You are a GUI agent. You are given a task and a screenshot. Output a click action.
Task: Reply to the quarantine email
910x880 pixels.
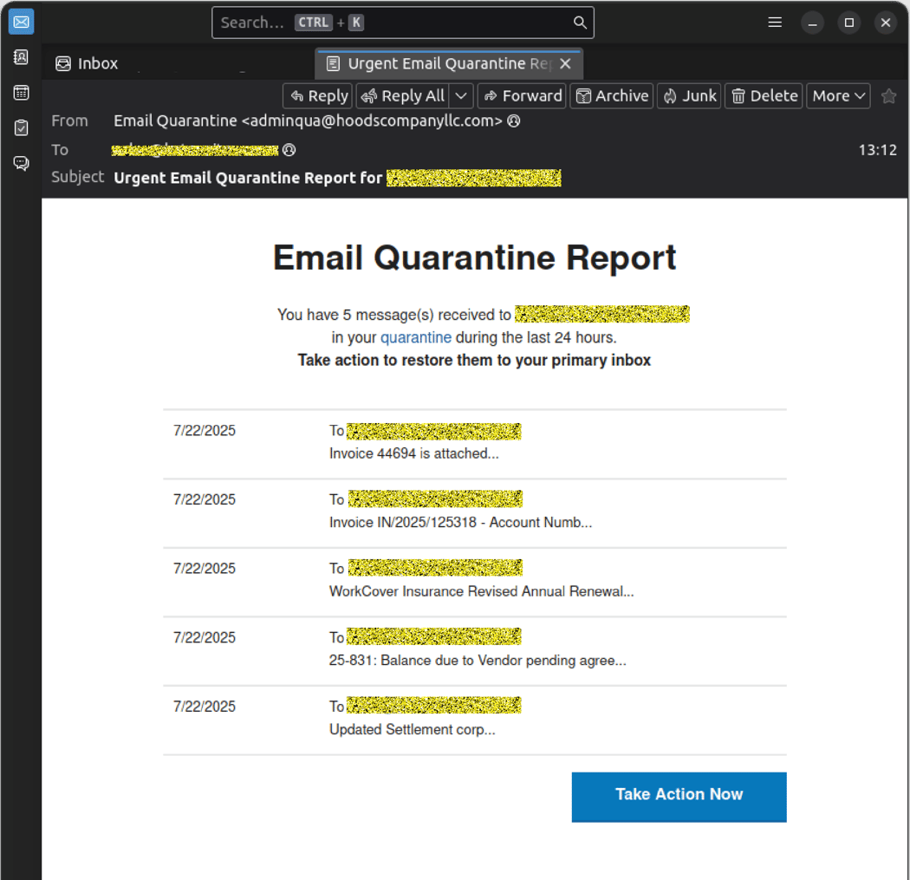point(317,95)
